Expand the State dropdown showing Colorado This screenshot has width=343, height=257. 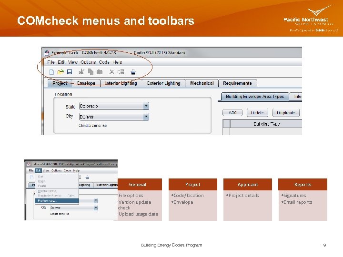pos(114,106)
